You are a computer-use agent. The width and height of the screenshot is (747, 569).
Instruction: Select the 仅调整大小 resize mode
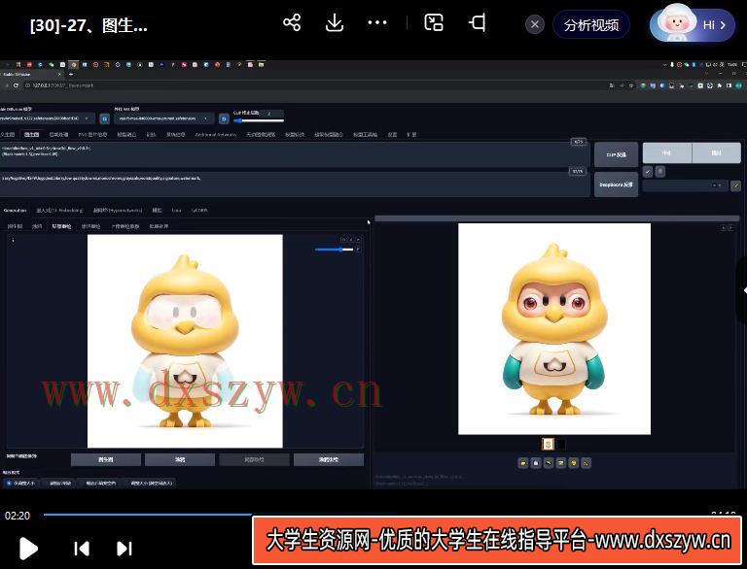pyautogui.click(x=20, y=483)
